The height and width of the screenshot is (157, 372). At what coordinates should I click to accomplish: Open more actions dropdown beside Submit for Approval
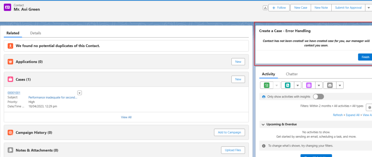coord(369,8)
